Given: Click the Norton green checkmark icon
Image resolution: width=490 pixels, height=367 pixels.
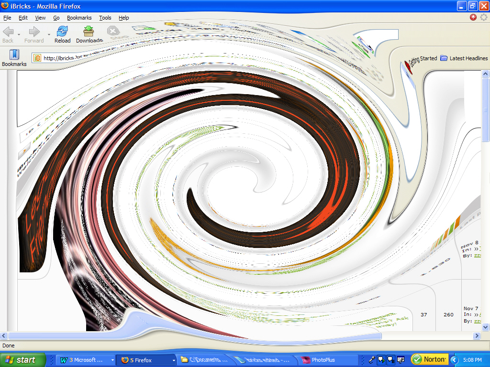Looking at the screenshot, I should click(x=417, y=359).
